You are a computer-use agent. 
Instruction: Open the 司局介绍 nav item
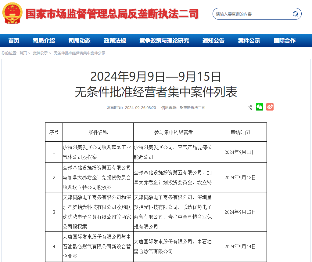pos(44,41)
